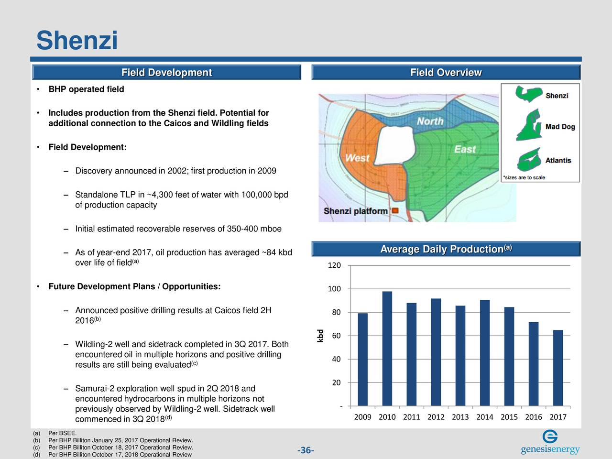This screenshot has width=612, height=459.
Task: Click the Mad Dog field shape icon
Action: tap(528, 125)
